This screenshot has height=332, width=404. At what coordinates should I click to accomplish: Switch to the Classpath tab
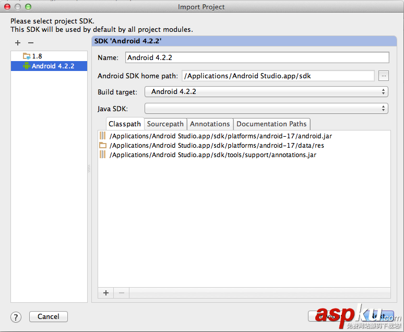pos(125,124)
